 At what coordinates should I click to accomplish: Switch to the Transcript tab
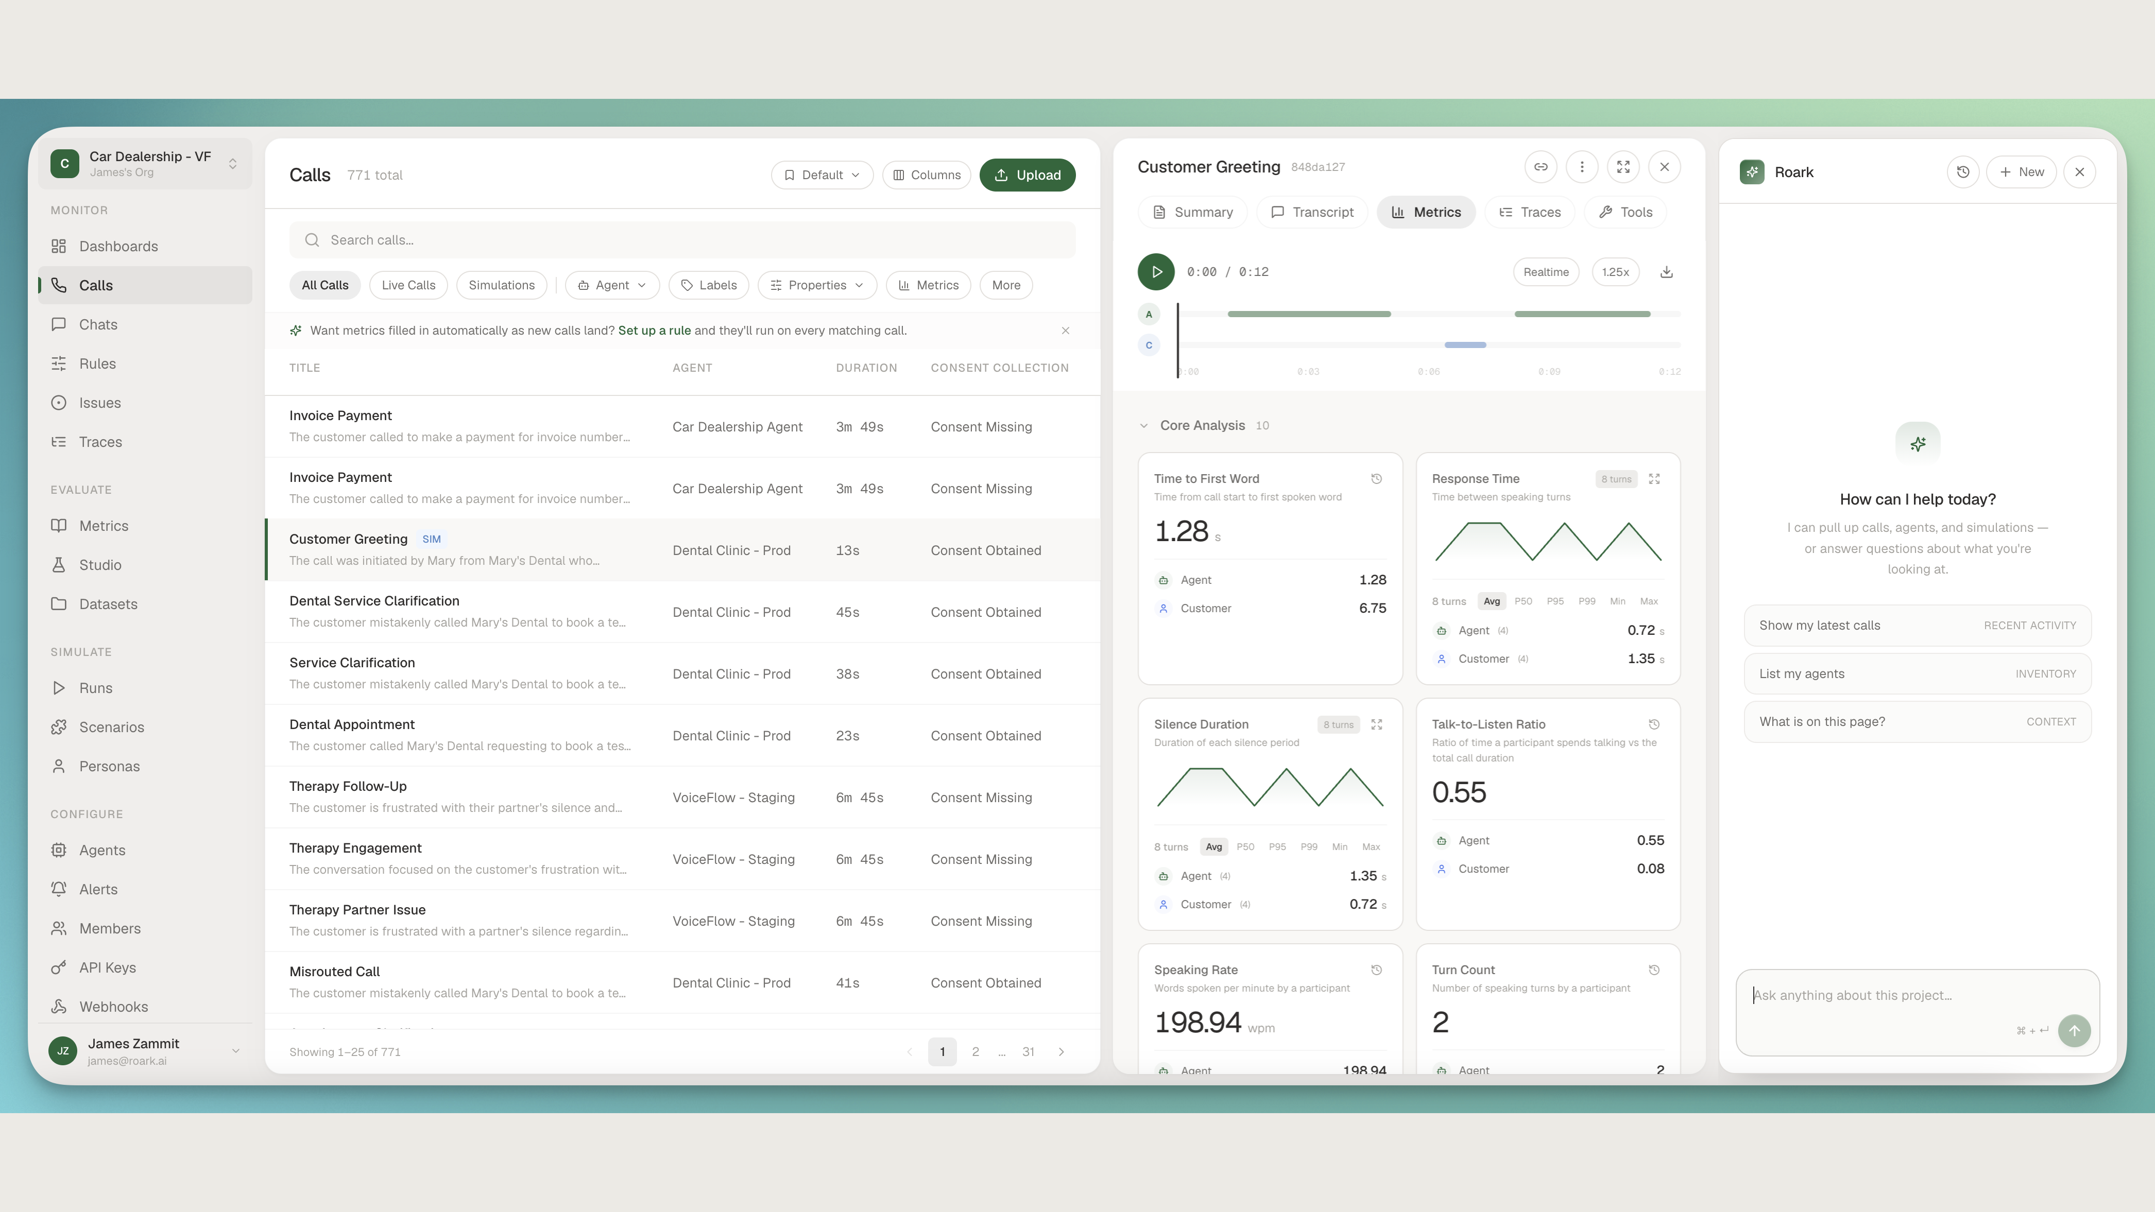[1312, 213]
